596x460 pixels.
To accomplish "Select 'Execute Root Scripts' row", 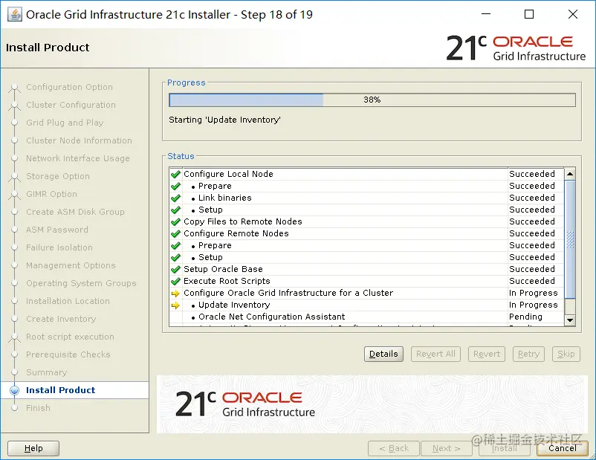I will 366,282.
